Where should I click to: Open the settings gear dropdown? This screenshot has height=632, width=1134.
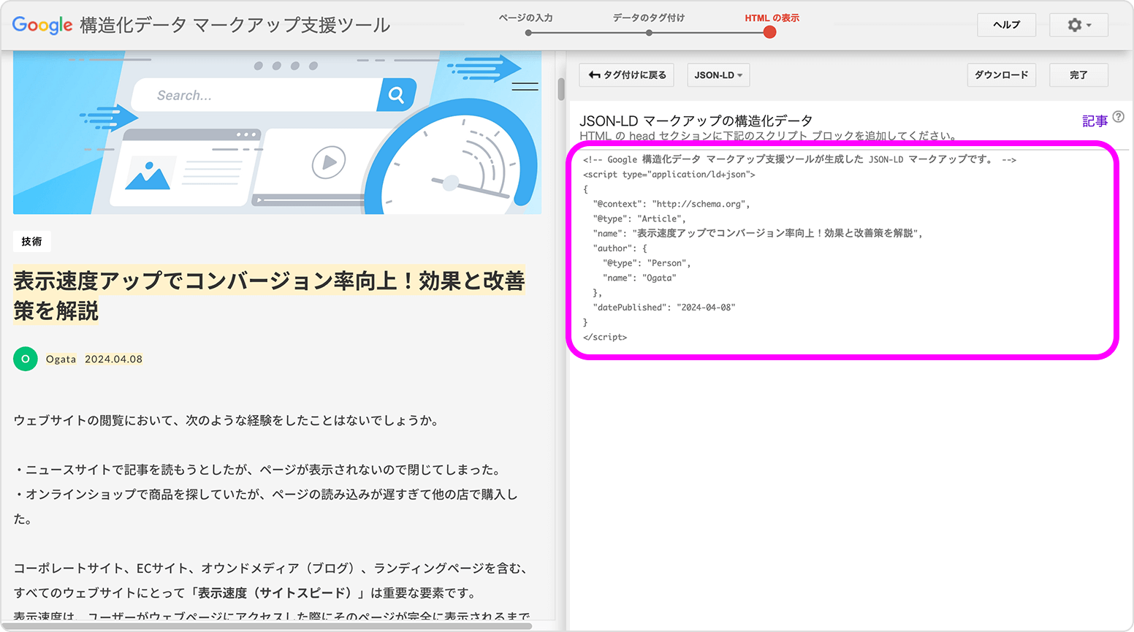[1078, 25]
